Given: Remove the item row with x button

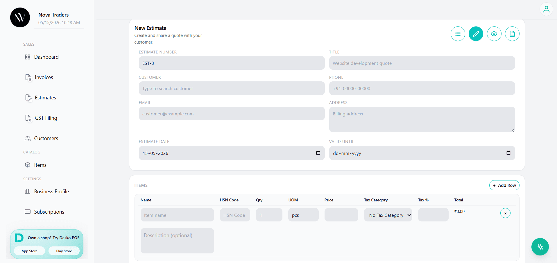Looking at the screenshot, I should click(x=505, y=213).
